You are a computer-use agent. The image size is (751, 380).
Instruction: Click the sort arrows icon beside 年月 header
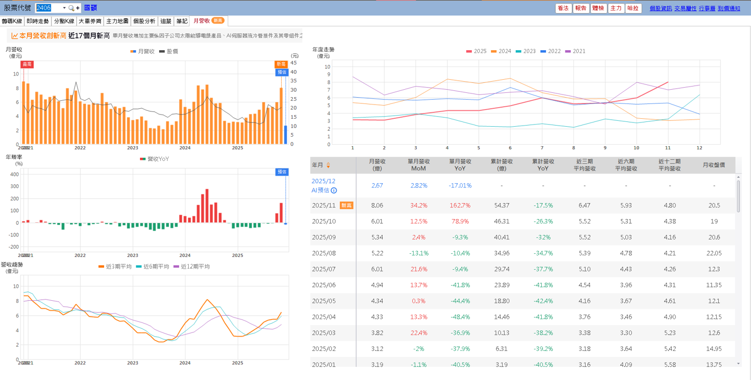pyautogui.click(x=328, y=165)
